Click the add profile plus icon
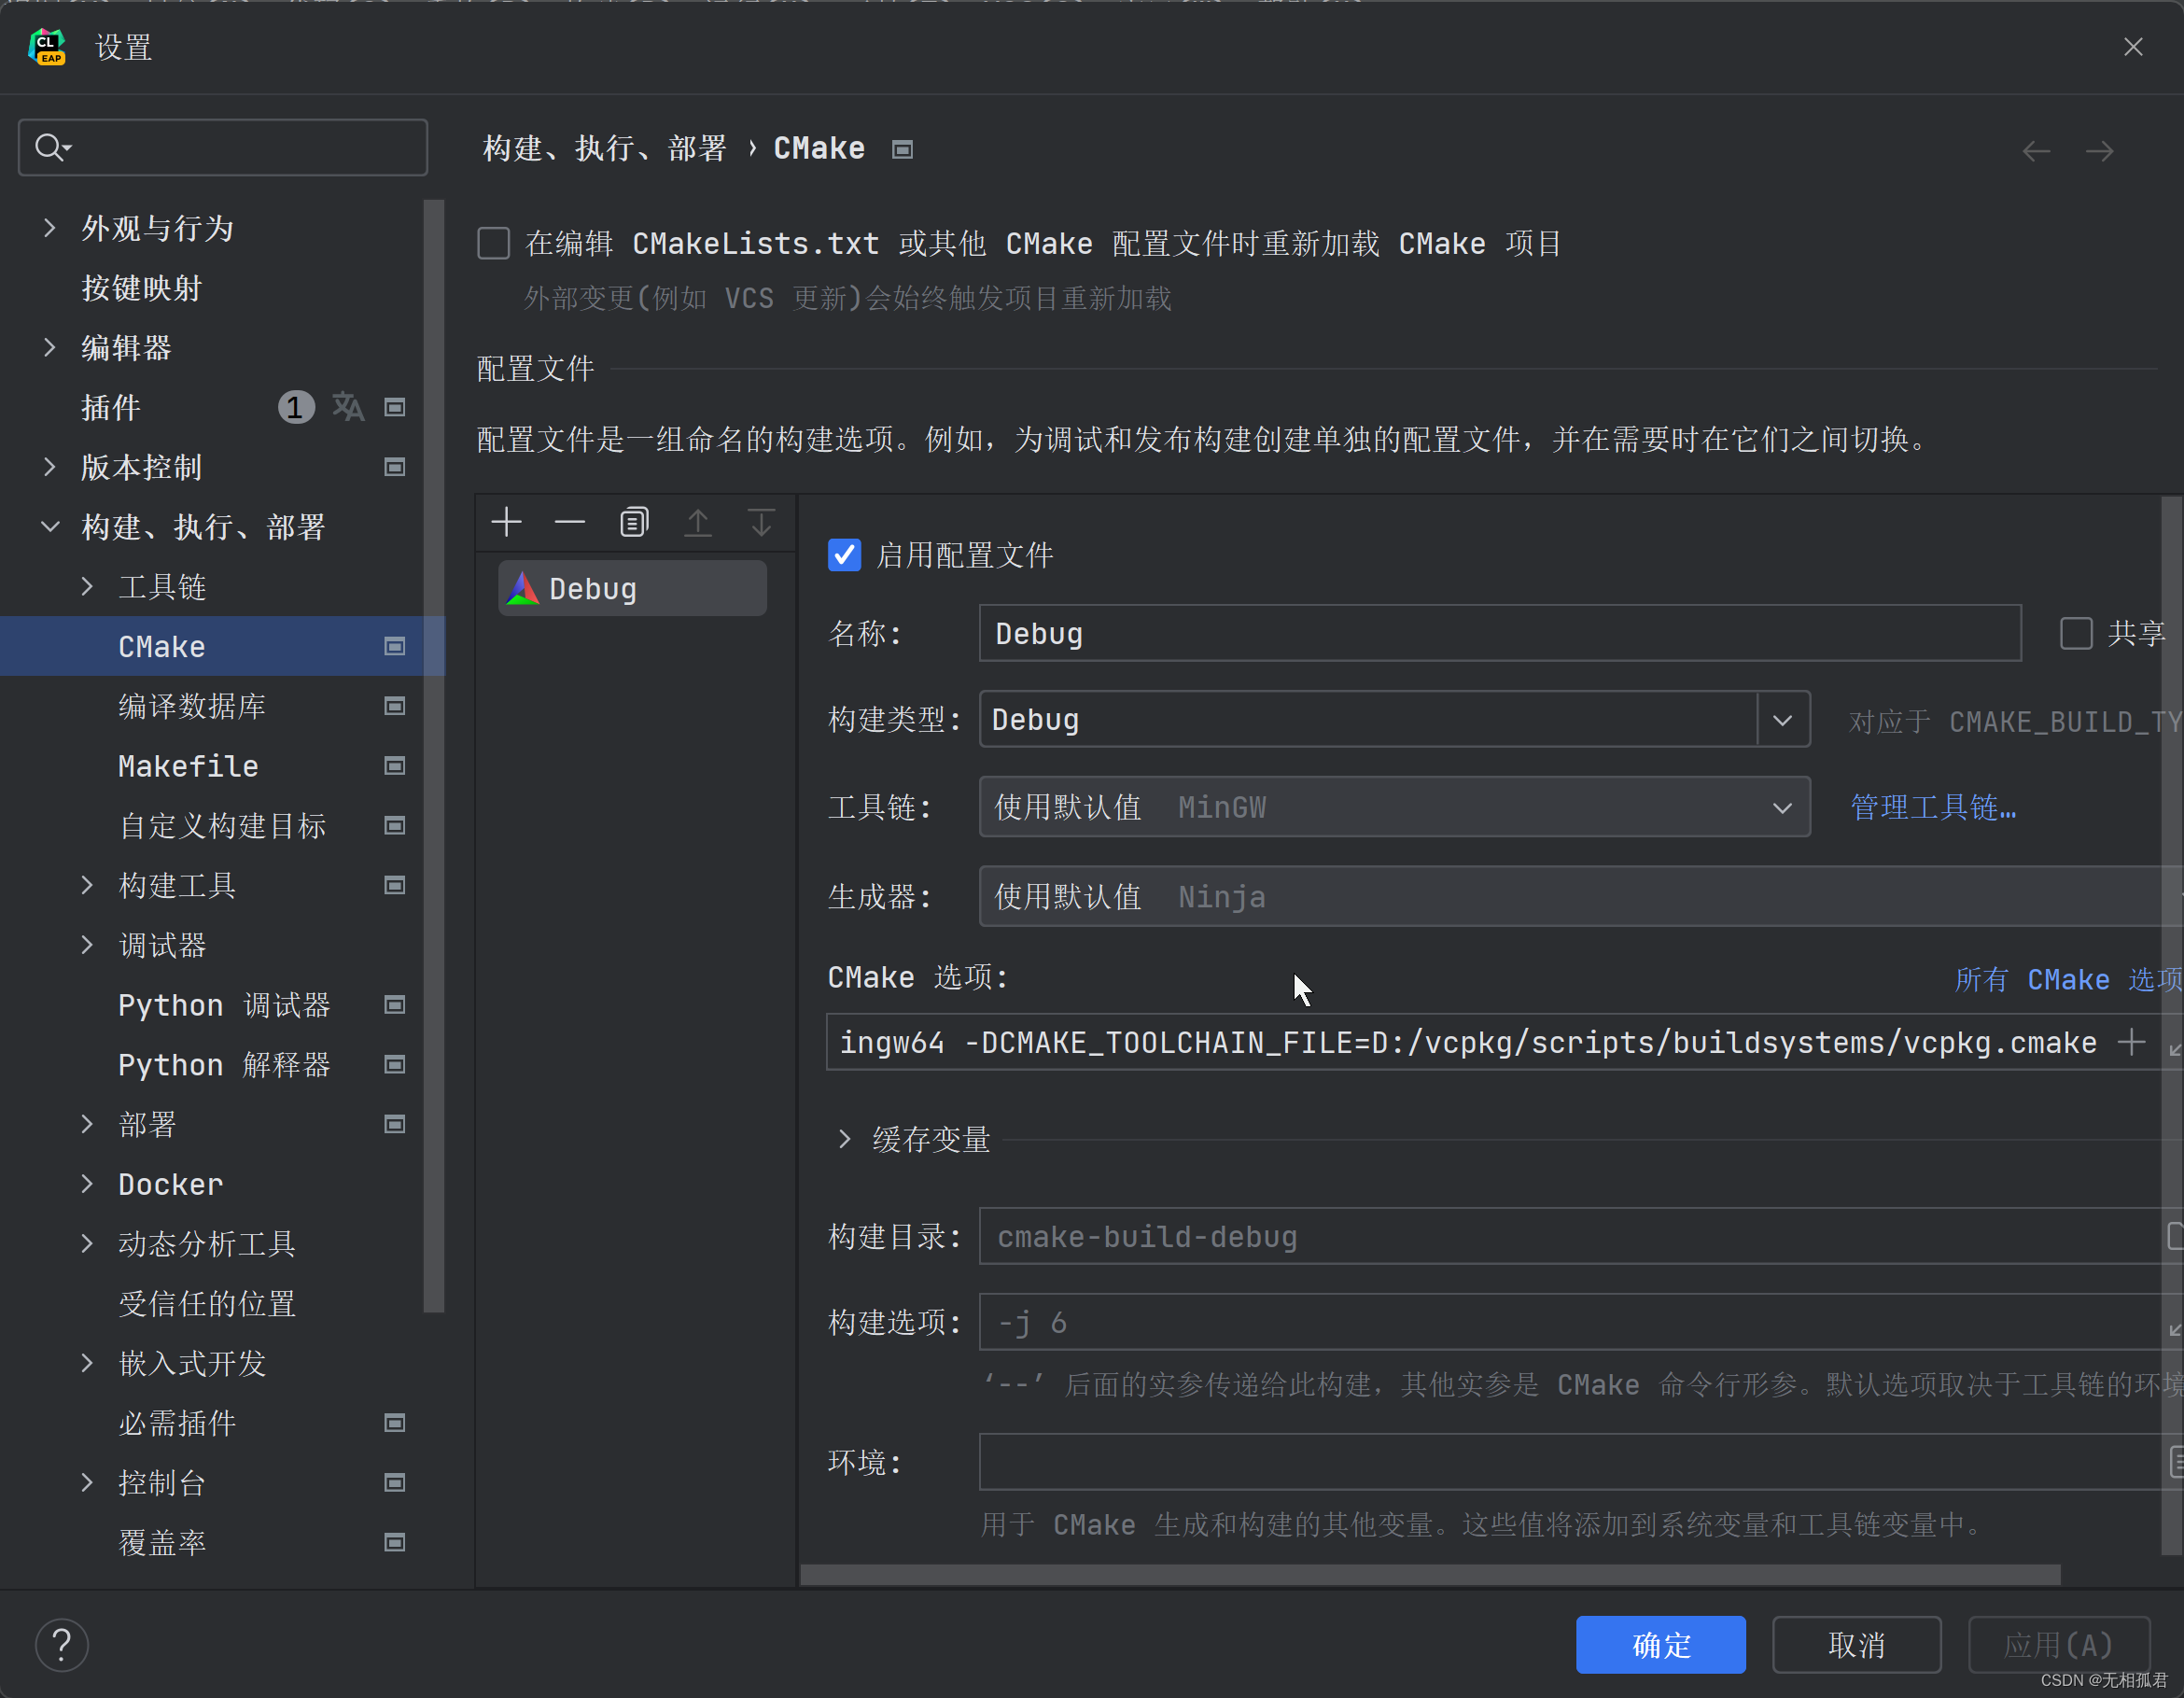2184x1698 pixels. (x=507, y=522)
